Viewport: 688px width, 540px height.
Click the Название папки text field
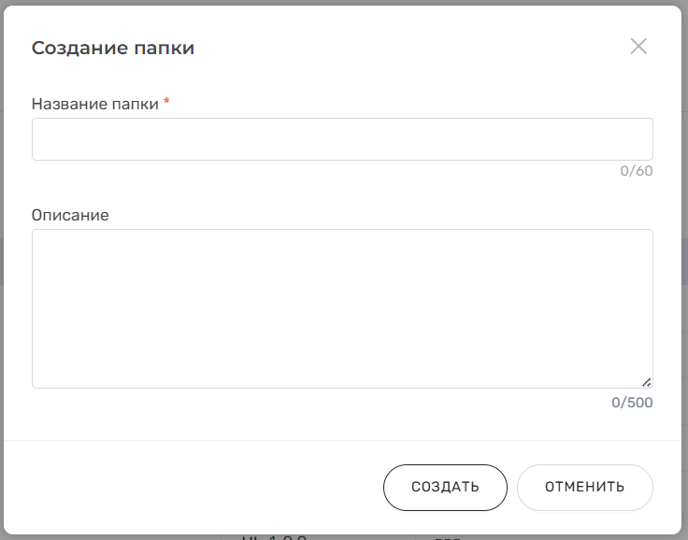click(342, 139)
